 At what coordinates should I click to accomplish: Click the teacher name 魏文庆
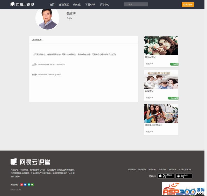tap(71, 14)
